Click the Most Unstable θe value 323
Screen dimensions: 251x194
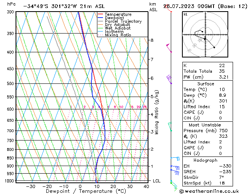[x=223, y=136]
